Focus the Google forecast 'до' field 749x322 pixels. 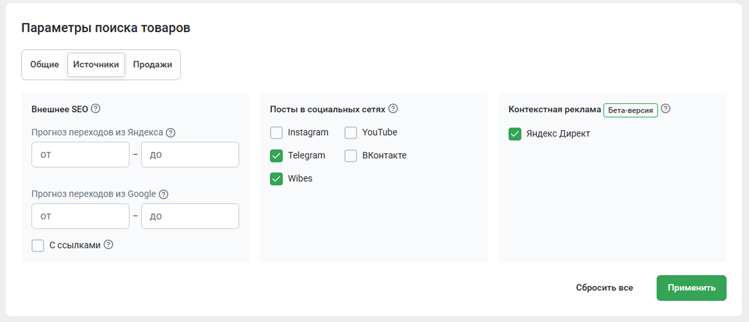pyautogui.click(x=190, y=216)
